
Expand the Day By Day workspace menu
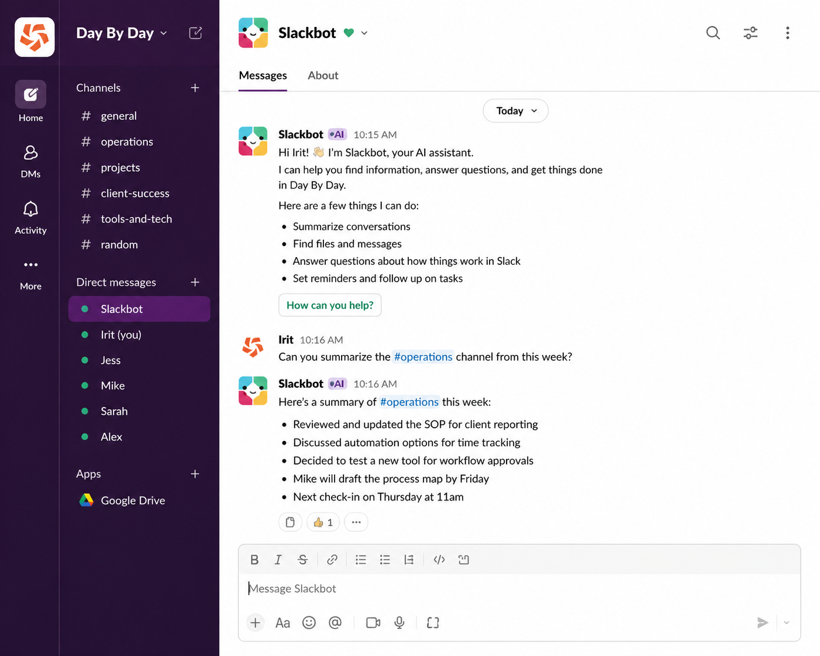(122, 33)
